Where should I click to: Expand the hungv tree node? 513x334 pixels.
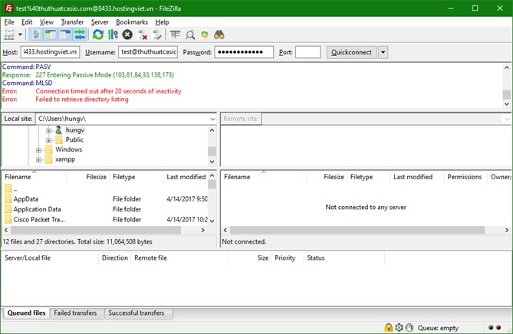(49, 130)
